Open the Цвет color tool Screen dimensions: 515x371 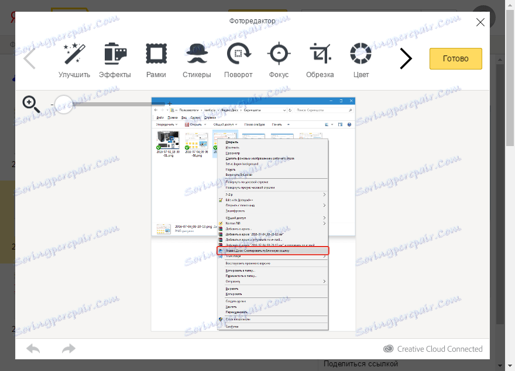click(361, 60)
